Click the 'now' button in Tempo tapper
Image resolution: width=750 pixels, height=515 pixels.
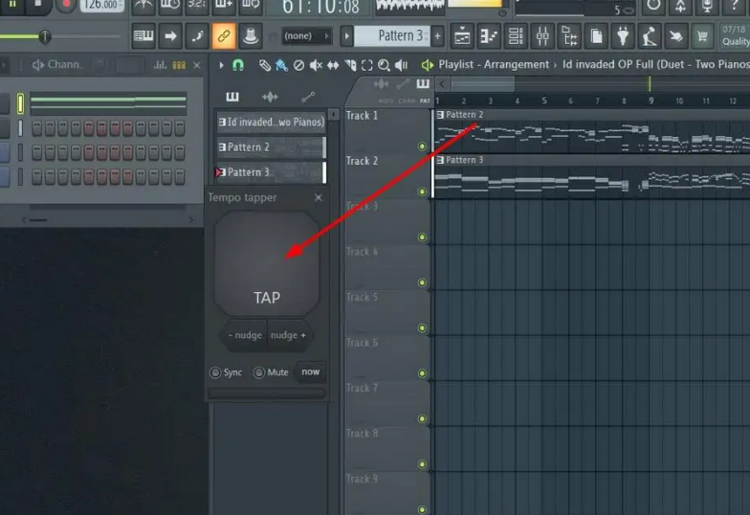[310, 371]
